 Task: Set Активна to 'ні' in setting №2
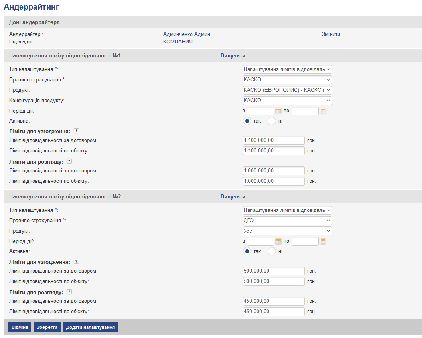(x=272, y=251)
